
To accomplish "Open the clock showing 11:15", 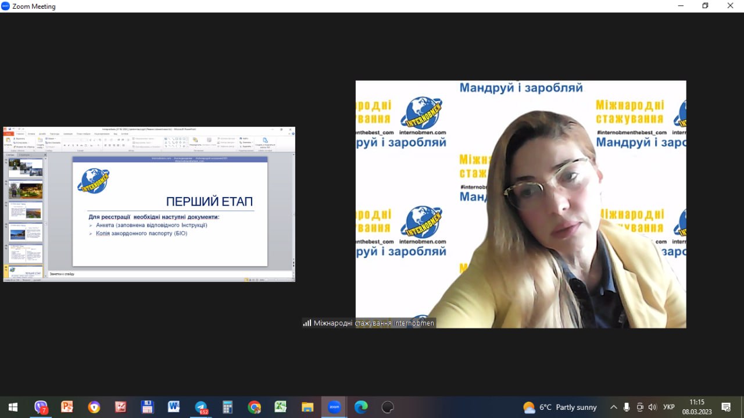I will [x=696, y=407].
